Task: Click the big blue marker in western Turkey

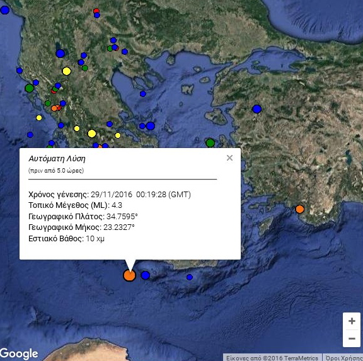Action: pos(256,109)
